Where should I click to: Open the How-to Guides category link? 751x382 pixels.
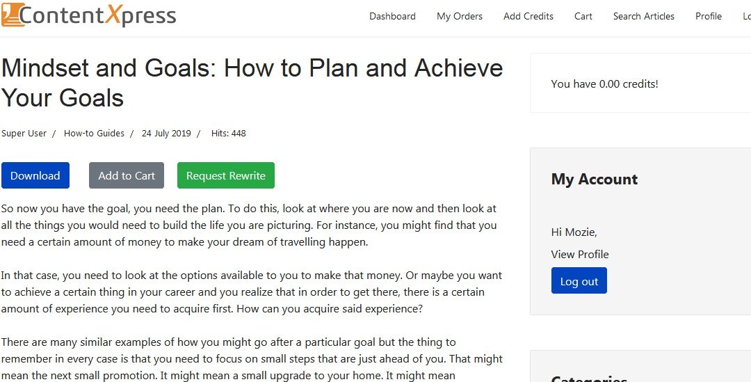pos(94,133)
